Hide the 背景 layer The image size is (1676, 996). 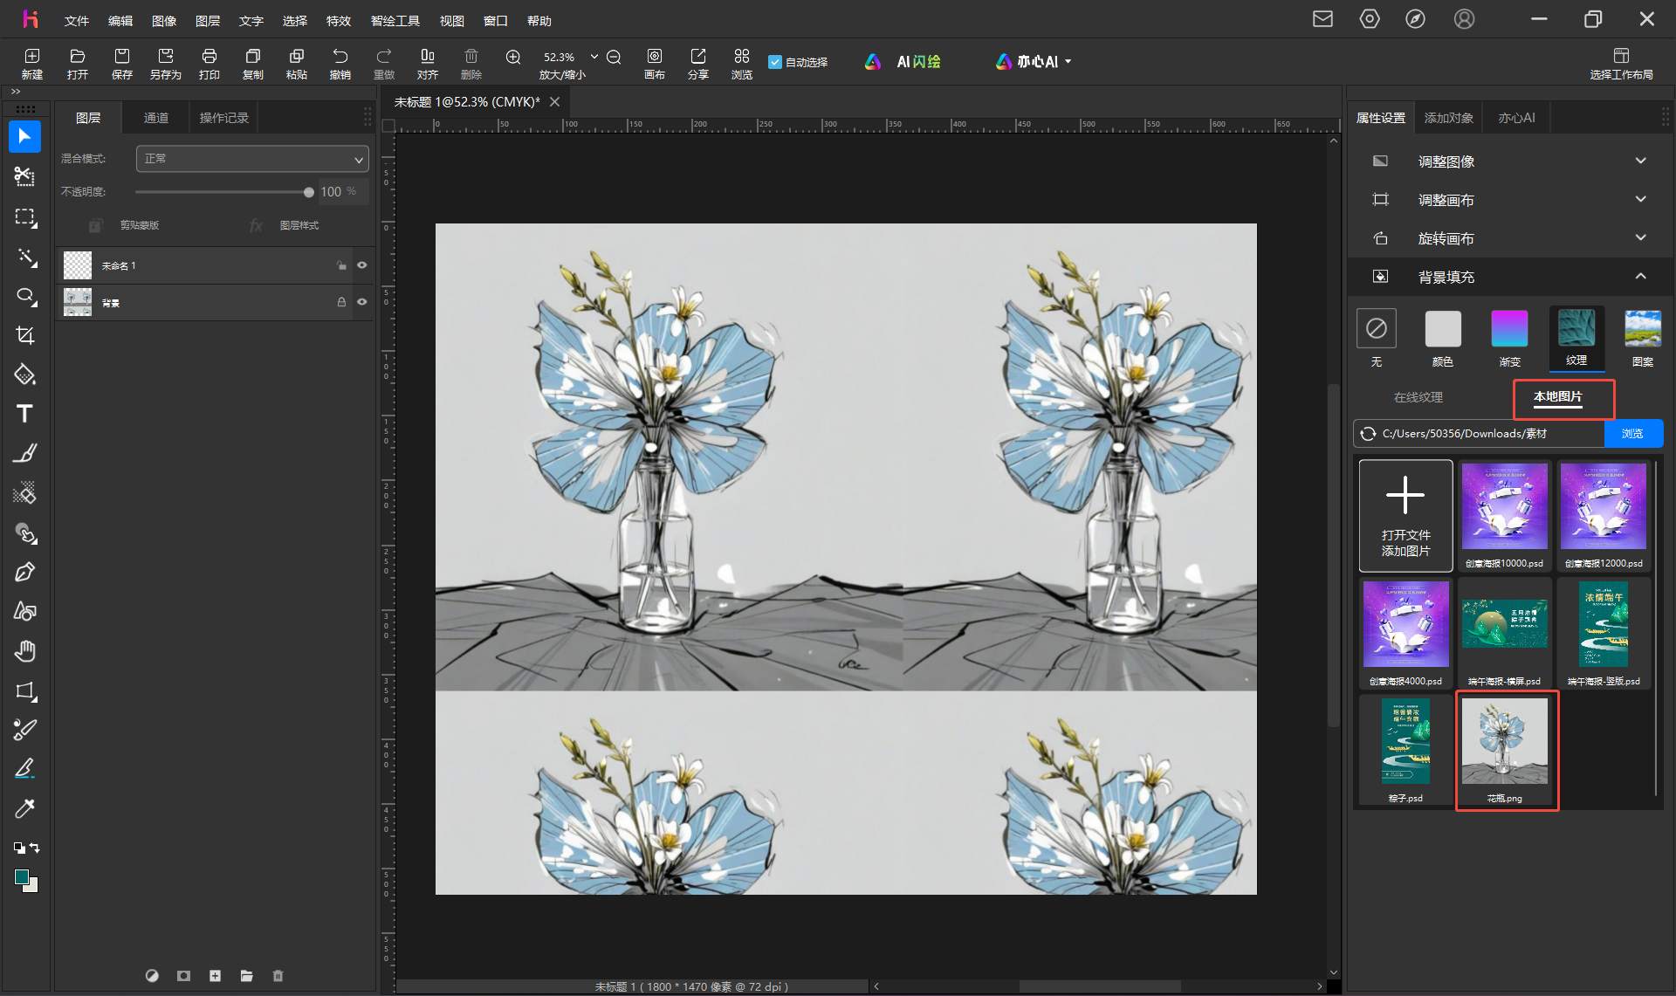[362, 302]
